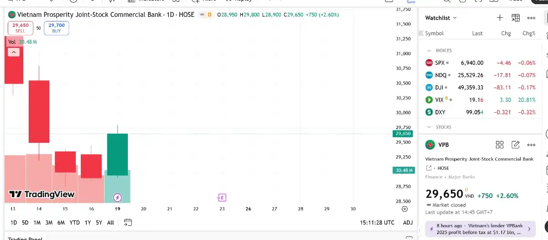Image resolution: width=548 pixels, height=240 pixels.
Task: Click the earnings E marker on chart
Action: pyautogui.click(x=222, y=198)
